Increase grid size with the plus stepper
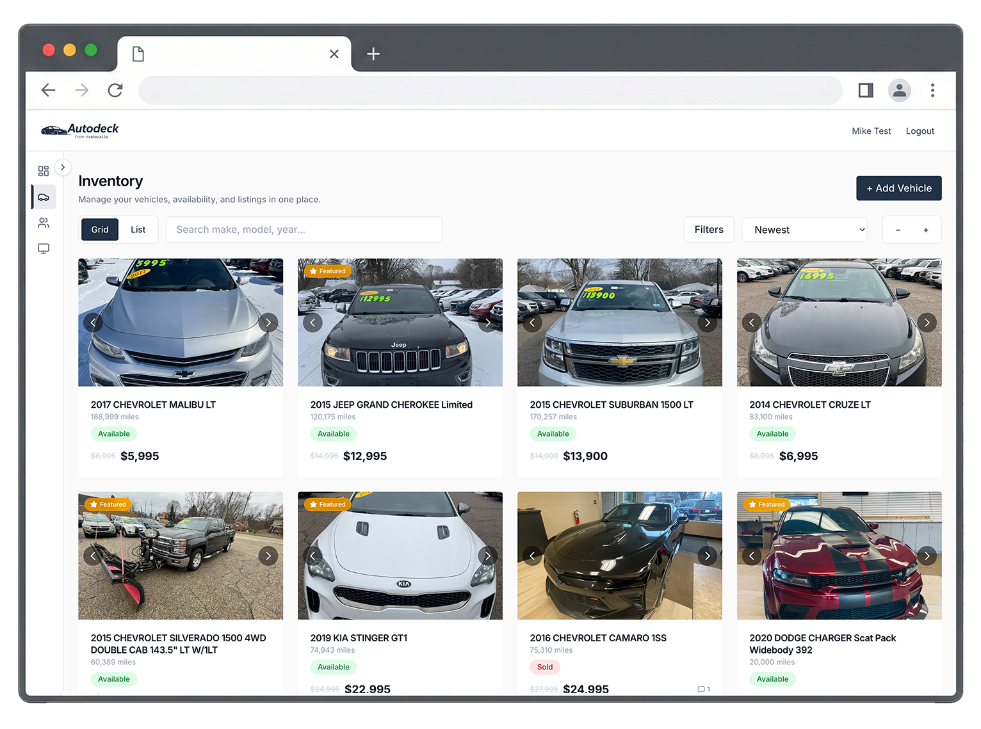The image size is (981, 729). point(925,229)
